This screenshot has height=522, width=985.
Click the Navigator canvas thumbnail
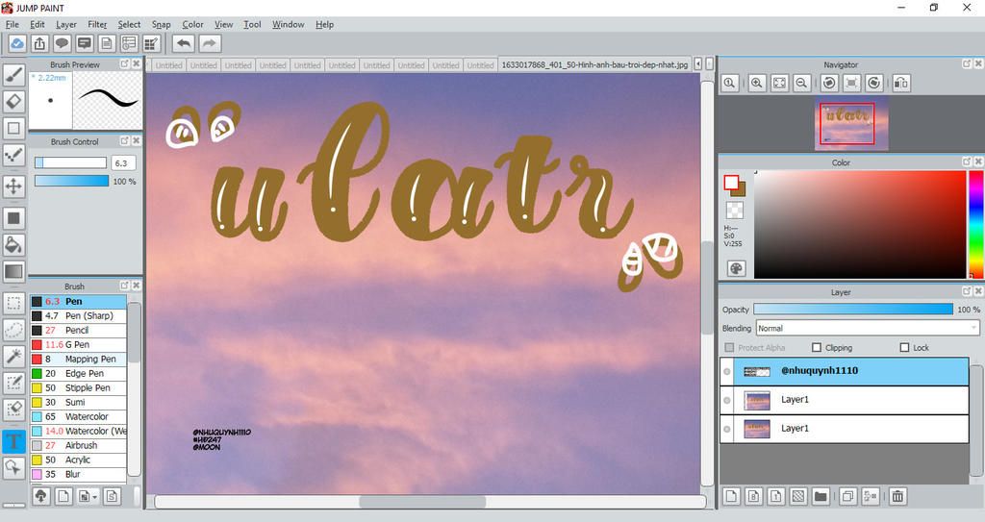pyautogui.click(x=851, y=123)
